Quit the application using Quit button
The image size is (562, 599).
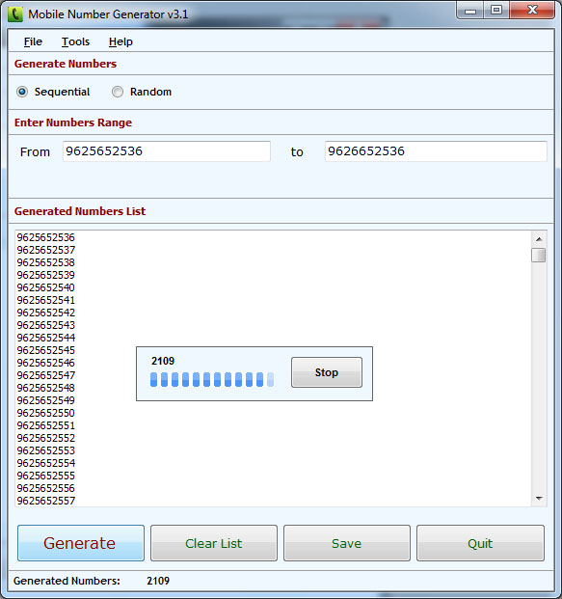(x=480, y=543)
